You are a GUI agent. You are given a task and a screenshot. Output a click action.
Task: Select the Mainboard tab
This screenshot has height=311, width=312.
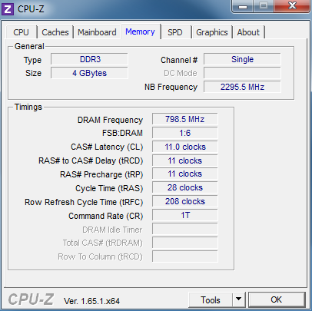[x=97, y=32]
